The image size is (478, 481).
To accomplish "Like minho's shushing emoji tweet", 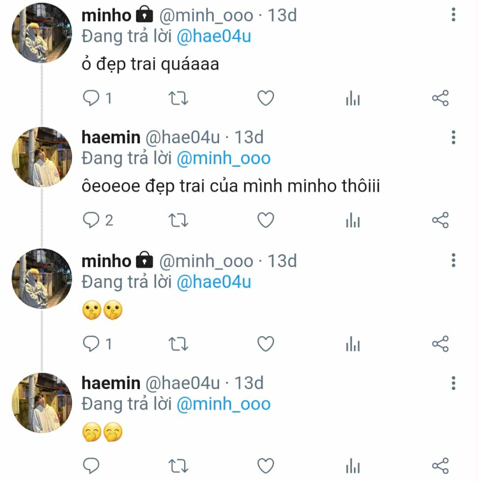I will (x=266, y=344).
